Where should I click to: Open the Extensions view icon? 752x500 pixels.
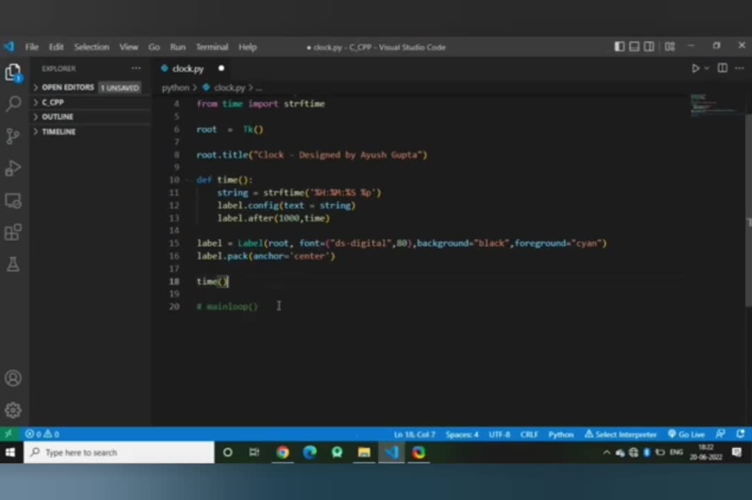[13, 233]
